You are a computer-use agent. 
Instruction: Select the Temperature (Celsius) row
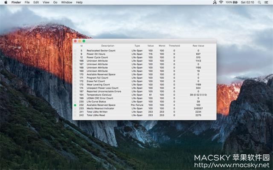(144, 95)
